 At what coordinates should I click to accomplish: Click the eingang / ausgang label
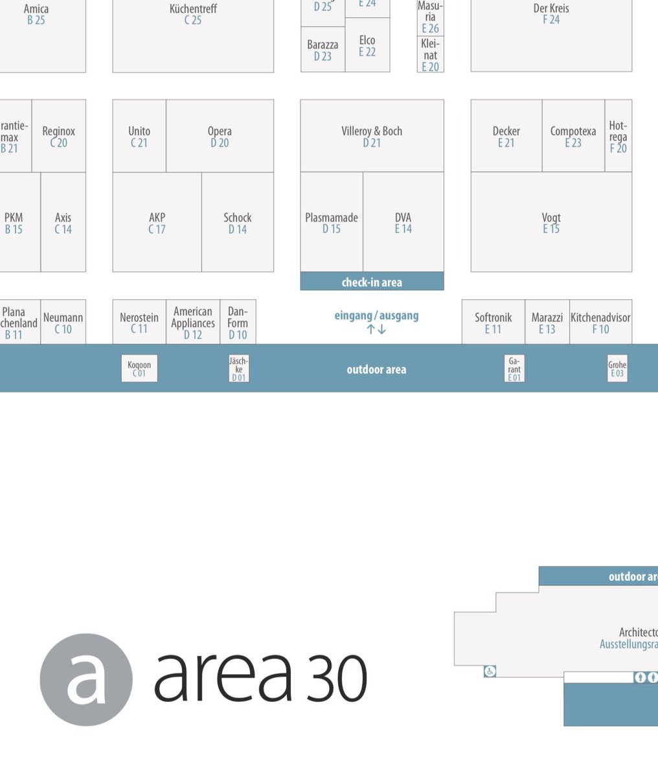(376, 315)
